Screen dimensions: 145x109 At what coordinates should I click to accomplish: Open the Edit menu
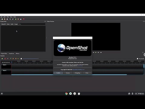point(5,17)
